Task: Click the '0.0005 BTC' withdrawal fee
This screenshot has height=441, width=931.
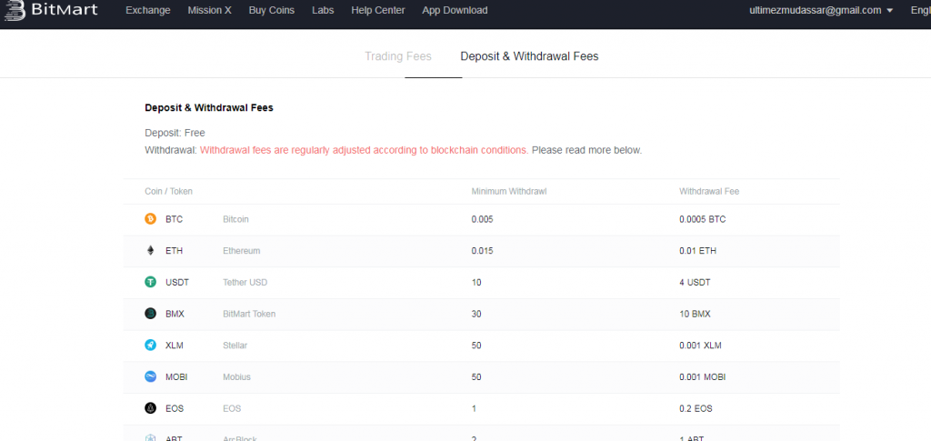Action: 703,219
